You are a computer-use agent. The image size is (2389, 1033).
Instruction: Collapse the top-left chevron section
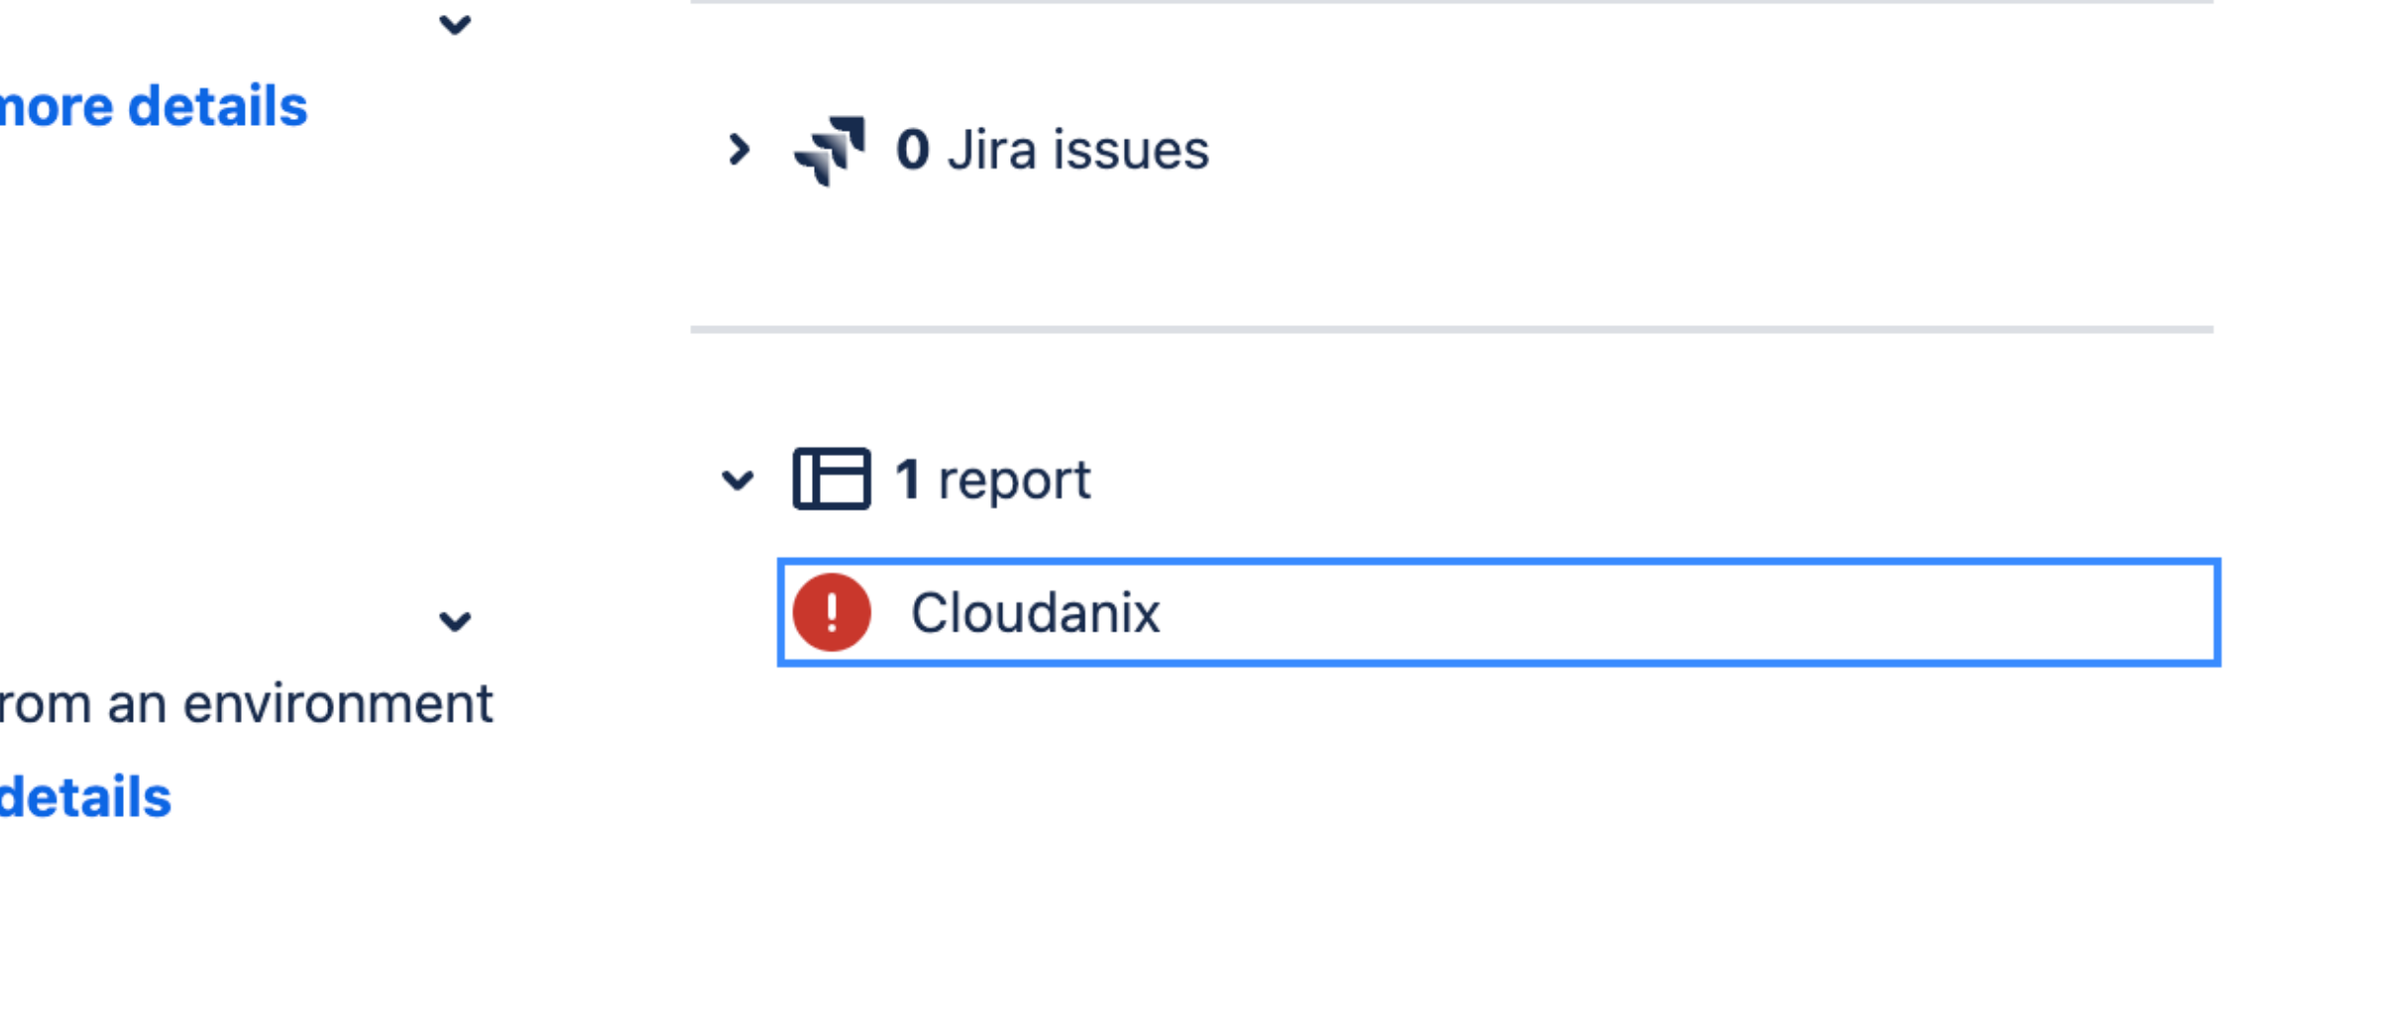(x=454, y=27)
